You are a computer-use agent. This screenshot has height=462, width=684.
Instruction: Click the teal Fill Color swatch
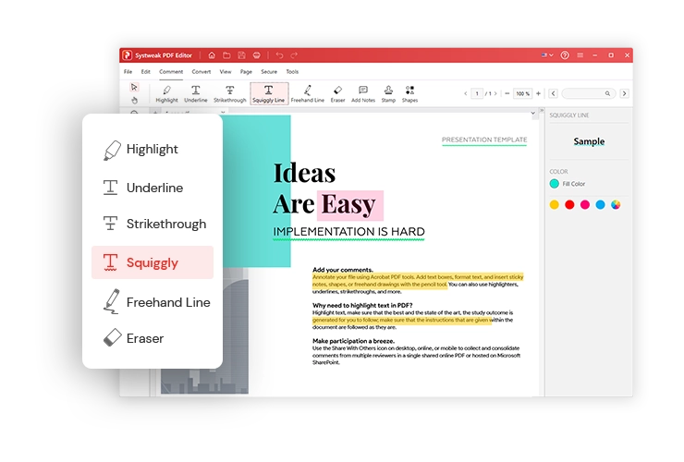point(554,184)
